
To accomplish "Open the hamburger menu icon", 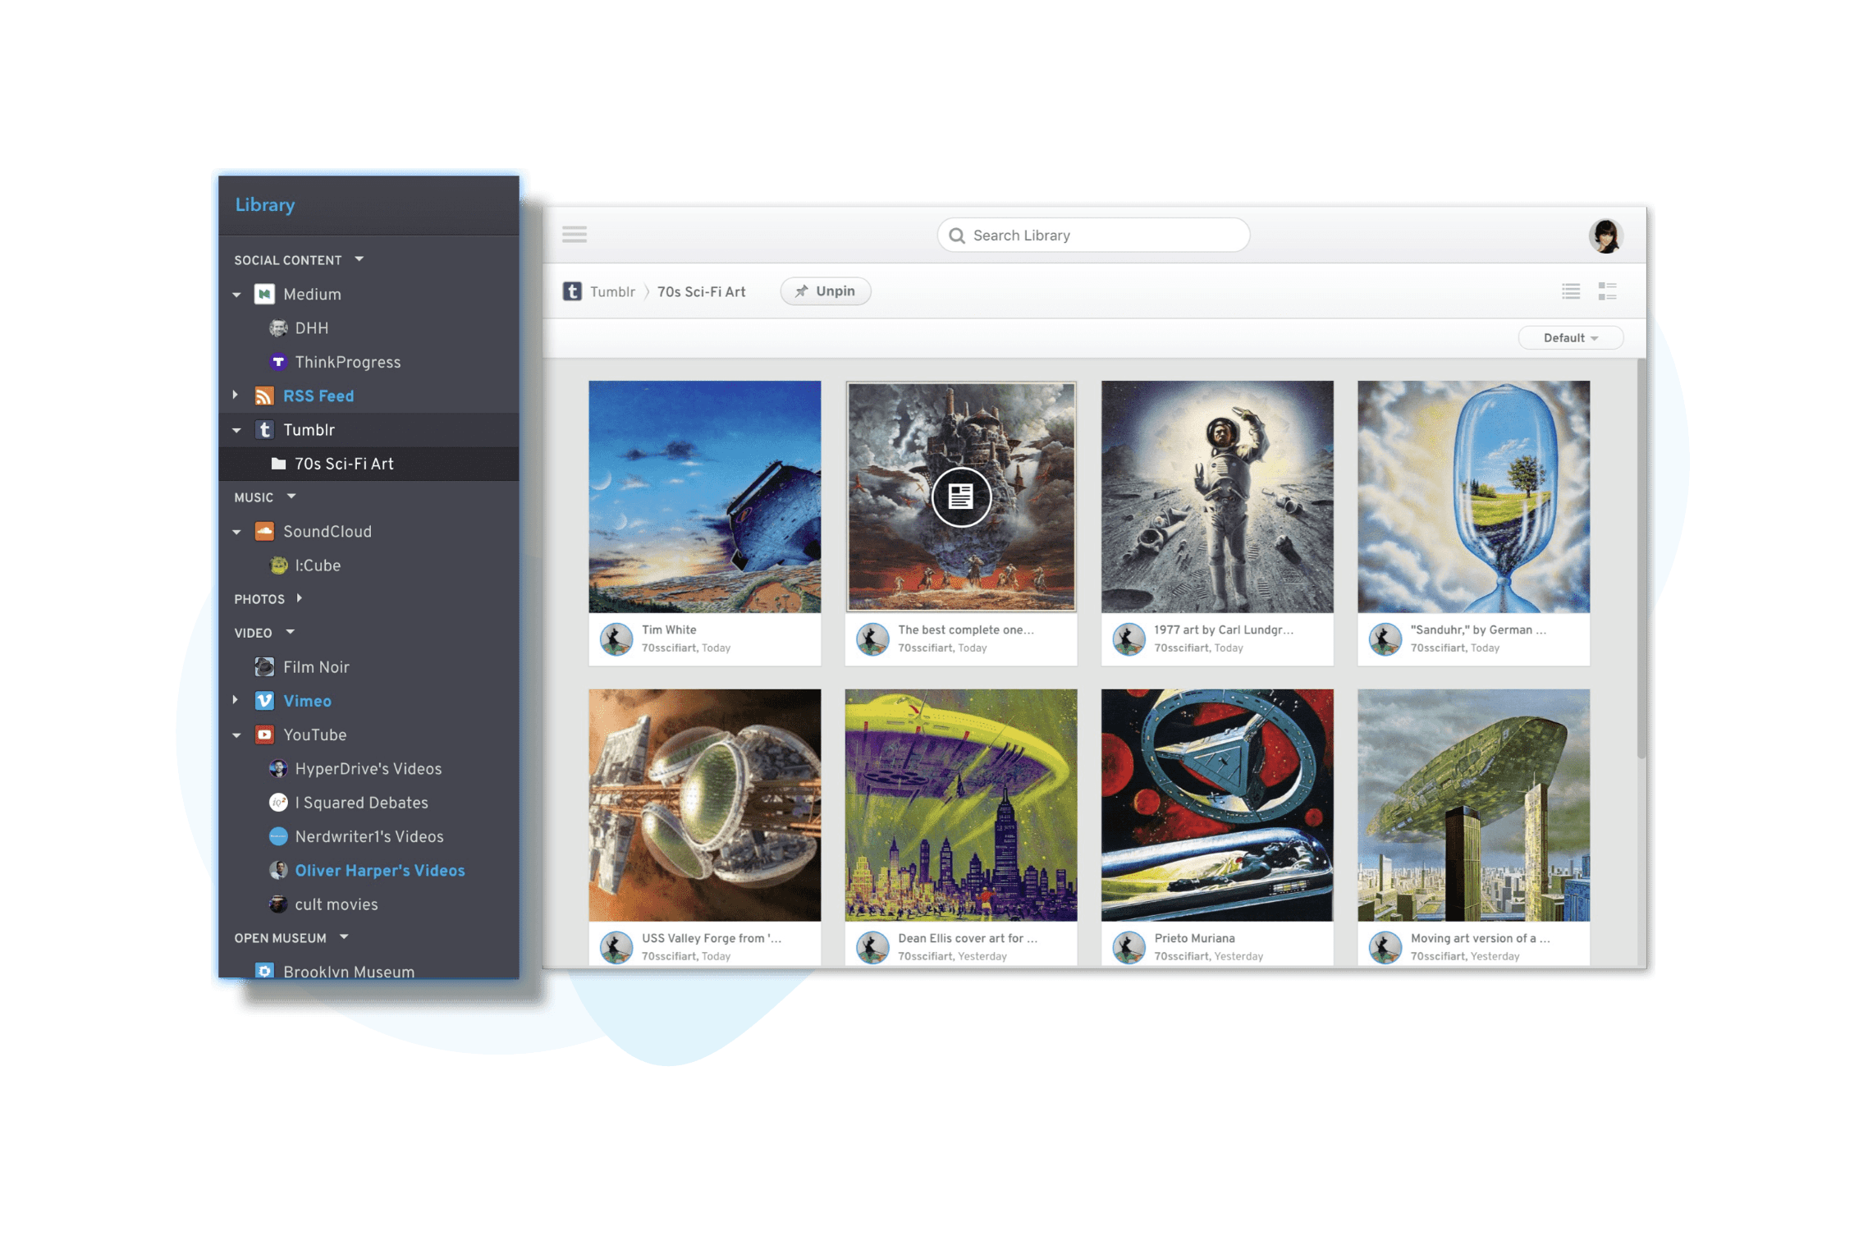I will (x=574, y=235).
